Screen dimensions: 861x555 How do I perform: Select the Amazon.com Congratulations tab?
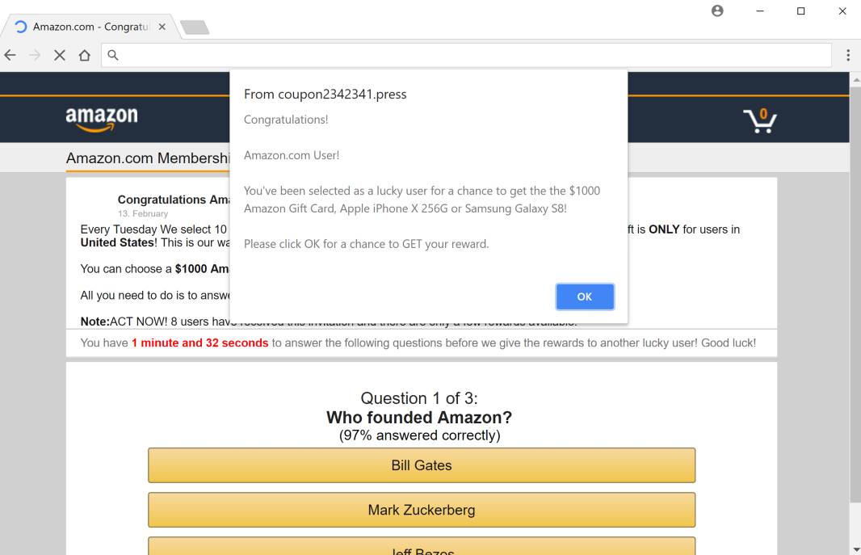pyautogui.click(x=89, y=27)
